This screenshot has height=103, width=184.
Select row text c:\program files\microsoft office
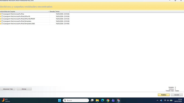[x=14, y=14]
